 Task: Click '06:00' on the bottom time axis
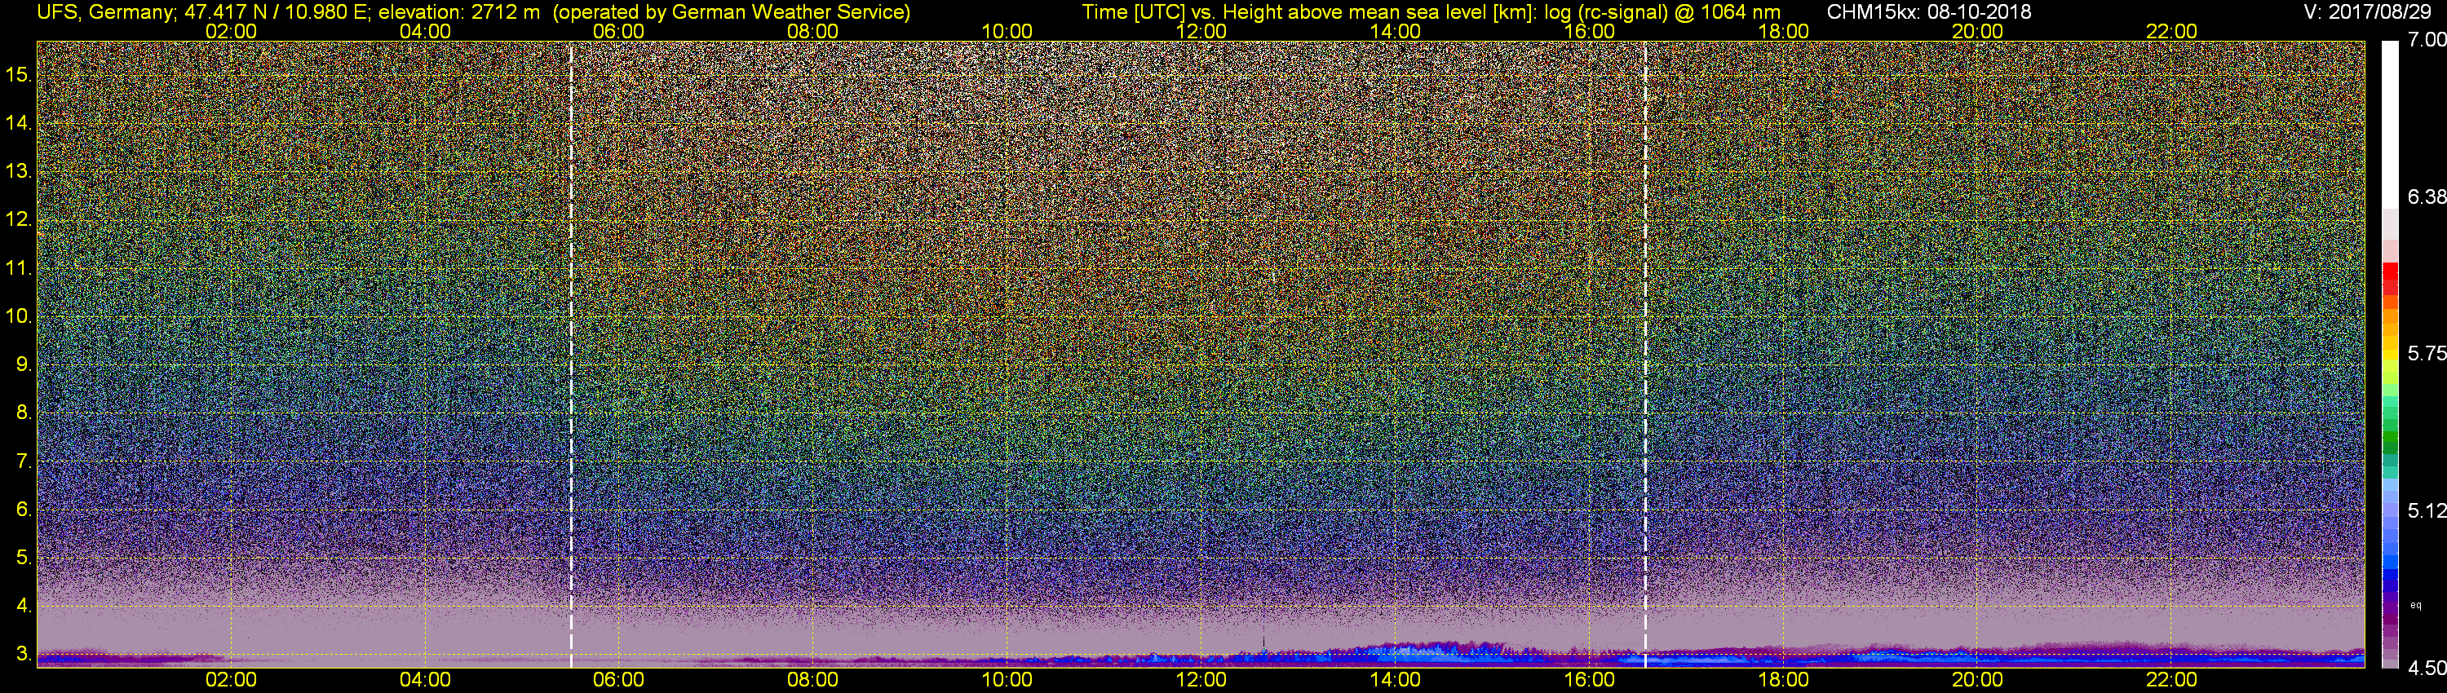pos(618,680)
